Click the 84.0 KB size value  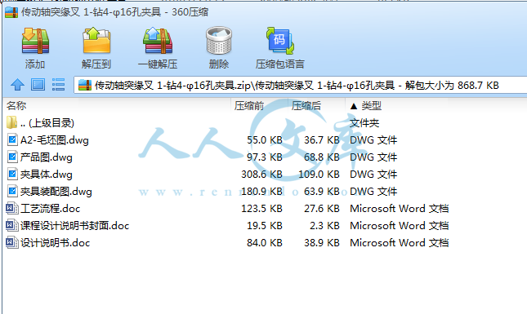(265, 243)
